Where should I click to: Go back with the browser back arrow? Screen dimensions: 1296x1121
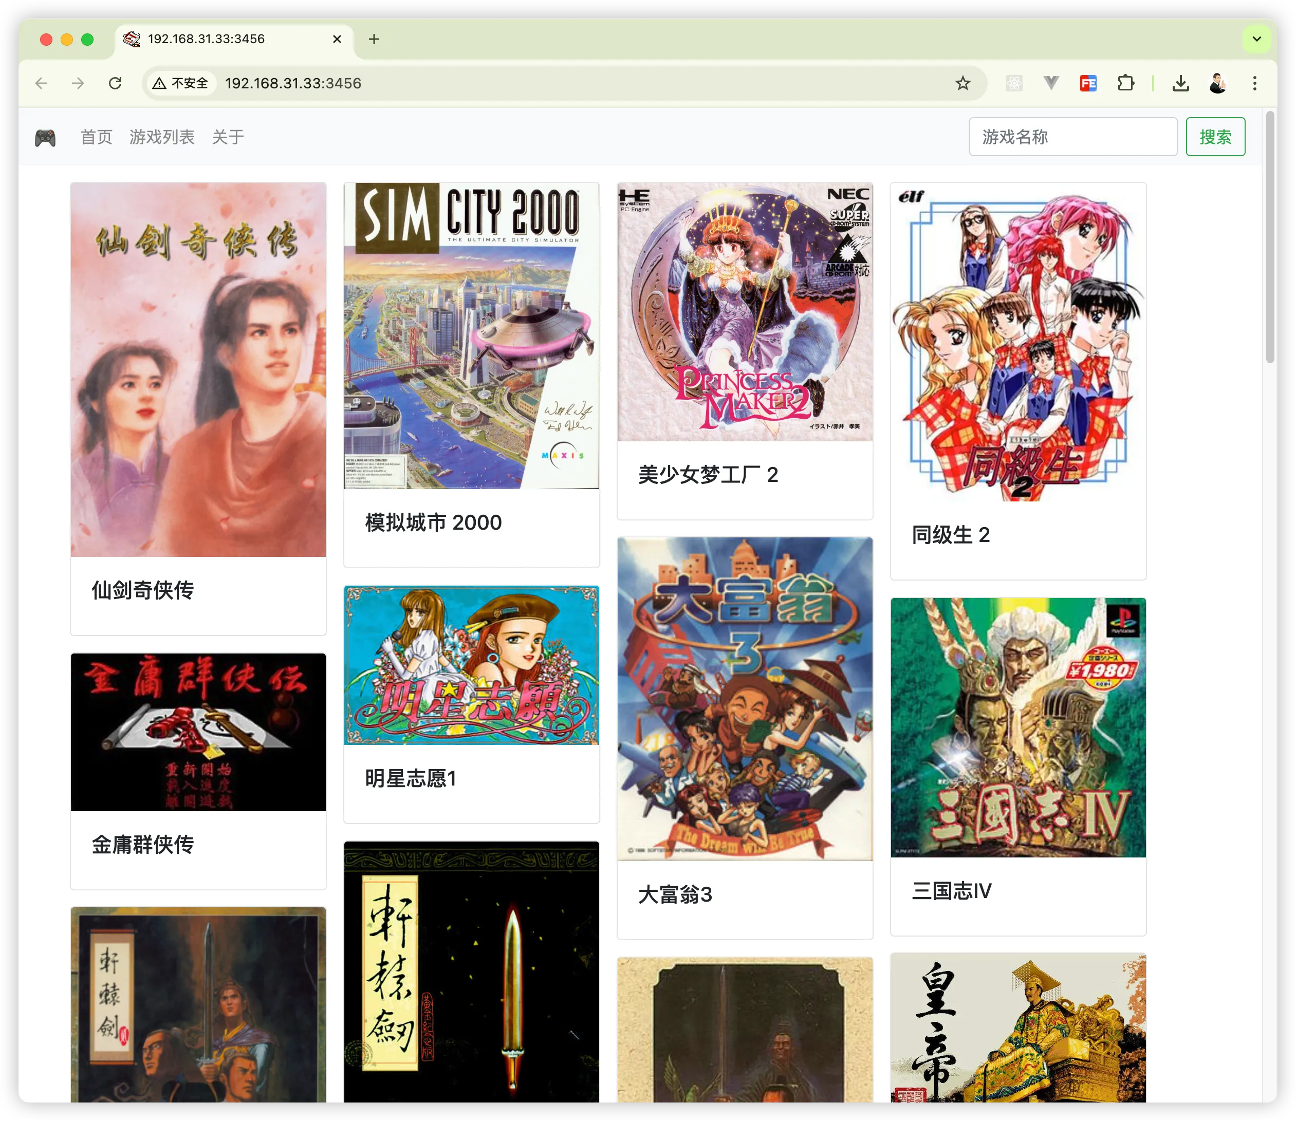tap(41, 83)
